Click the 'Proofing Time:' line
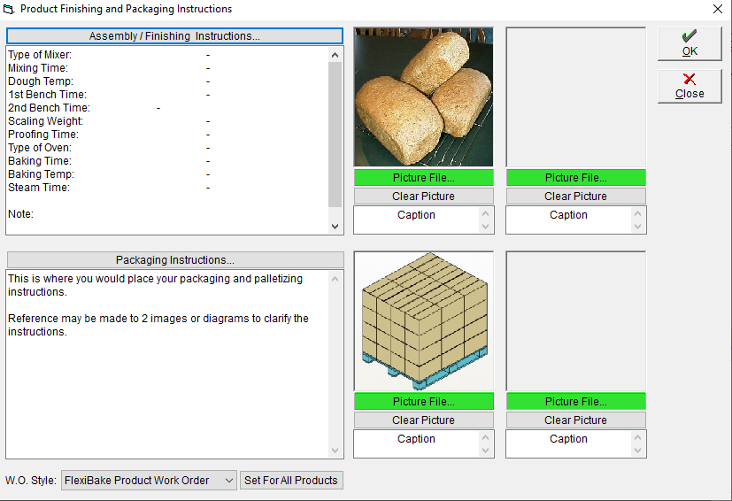Viewport: 732px width, 501px height. click(43, 135)
